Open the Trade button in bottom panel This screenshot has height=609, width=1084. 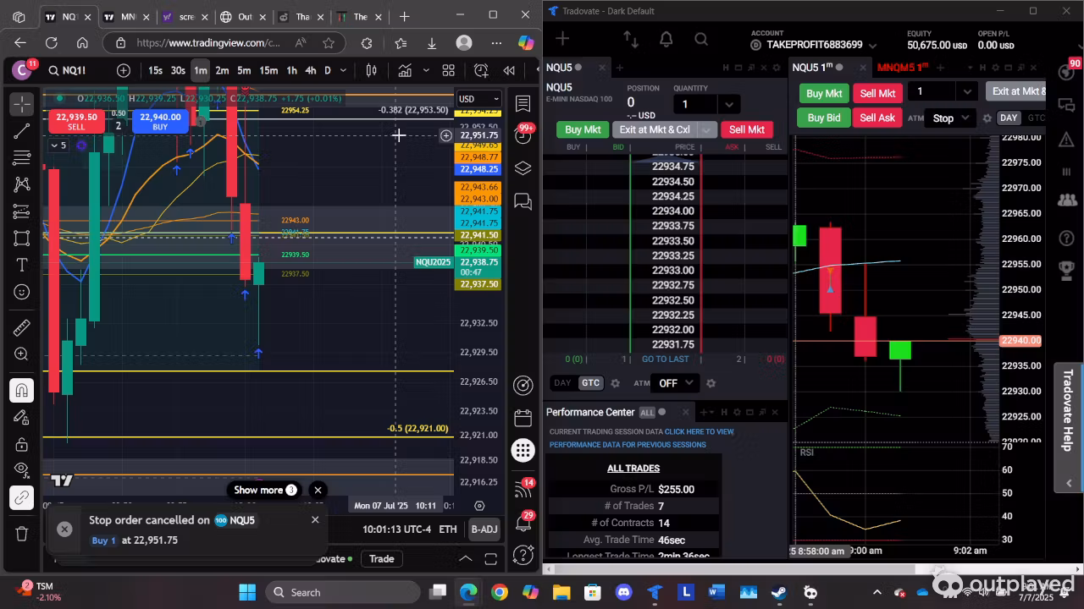point(381,558)
